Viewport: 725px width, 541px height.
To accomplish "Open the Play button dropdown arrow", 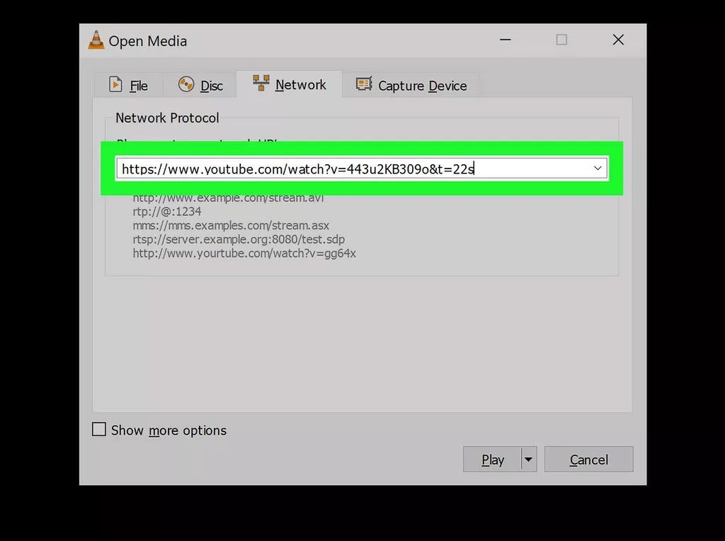I will point(528,459).
